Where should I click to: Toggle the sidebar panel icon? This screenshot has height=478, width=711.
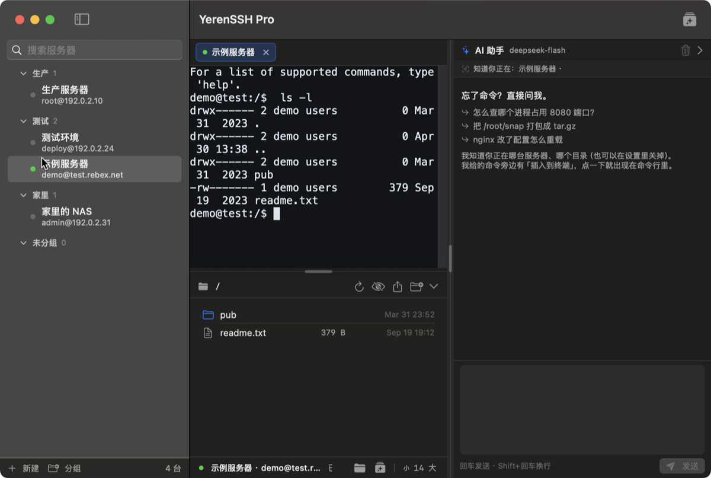[x=82, y=20]
